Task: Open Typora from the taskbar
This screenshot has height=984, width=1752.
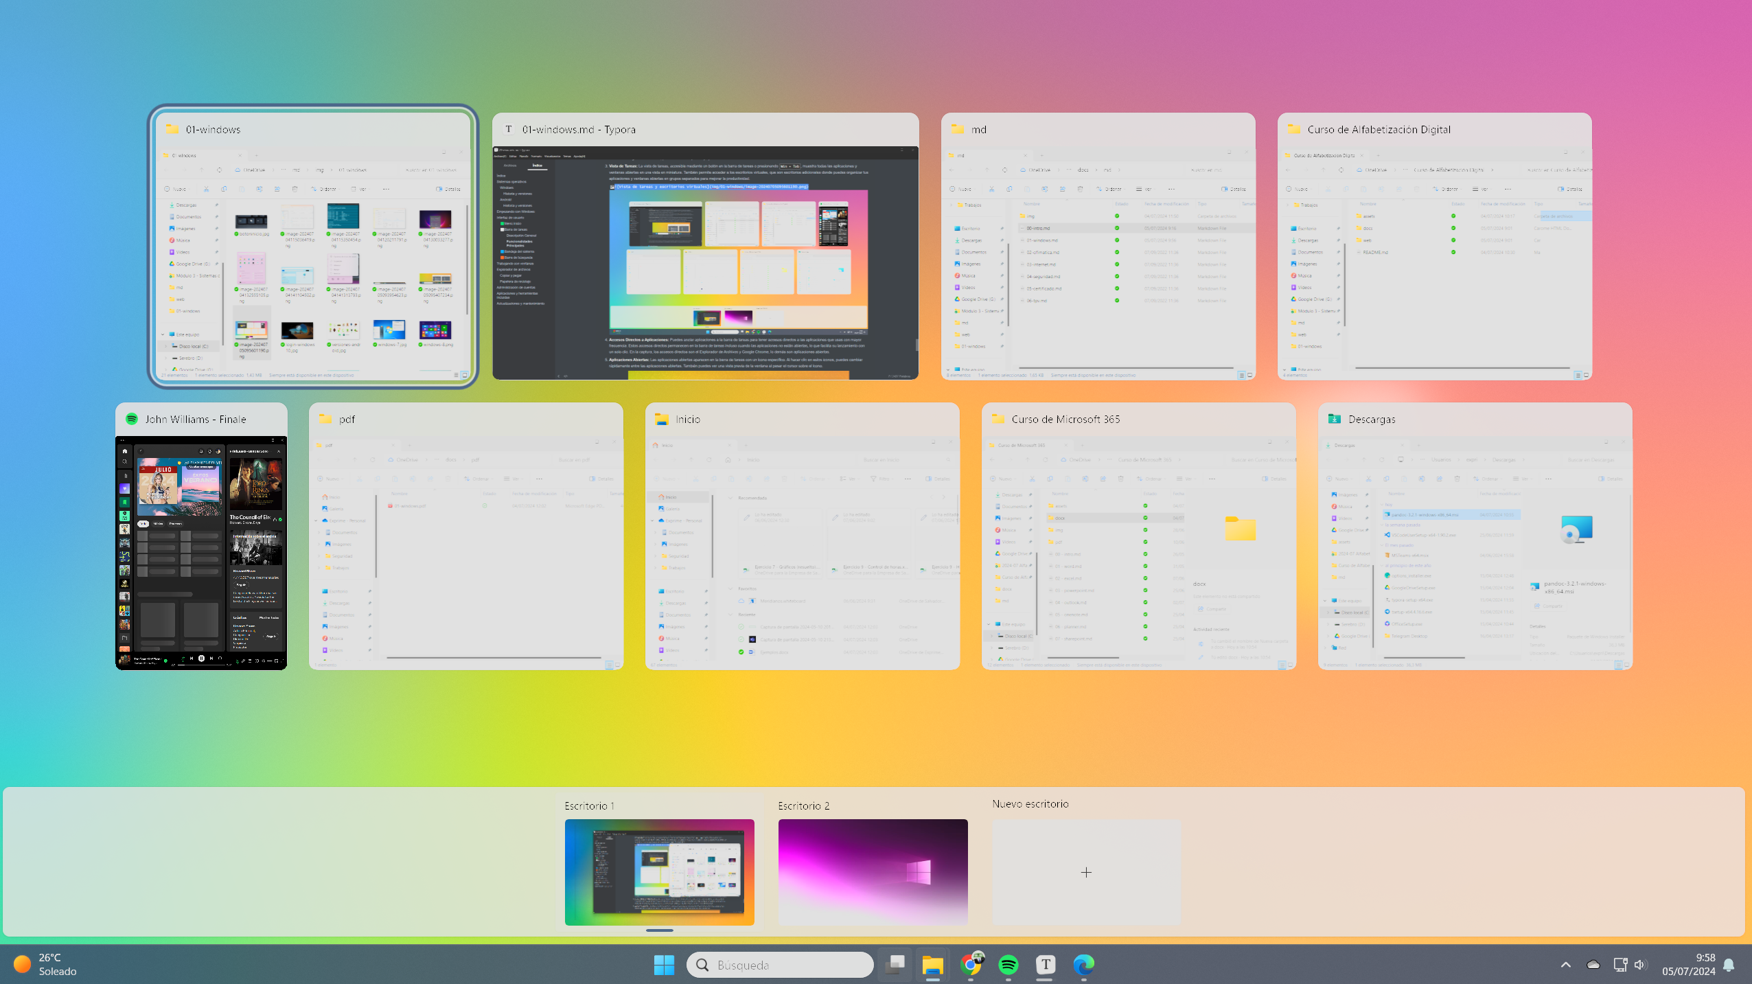Action: pyautogui.click(x=1045, y=965)
